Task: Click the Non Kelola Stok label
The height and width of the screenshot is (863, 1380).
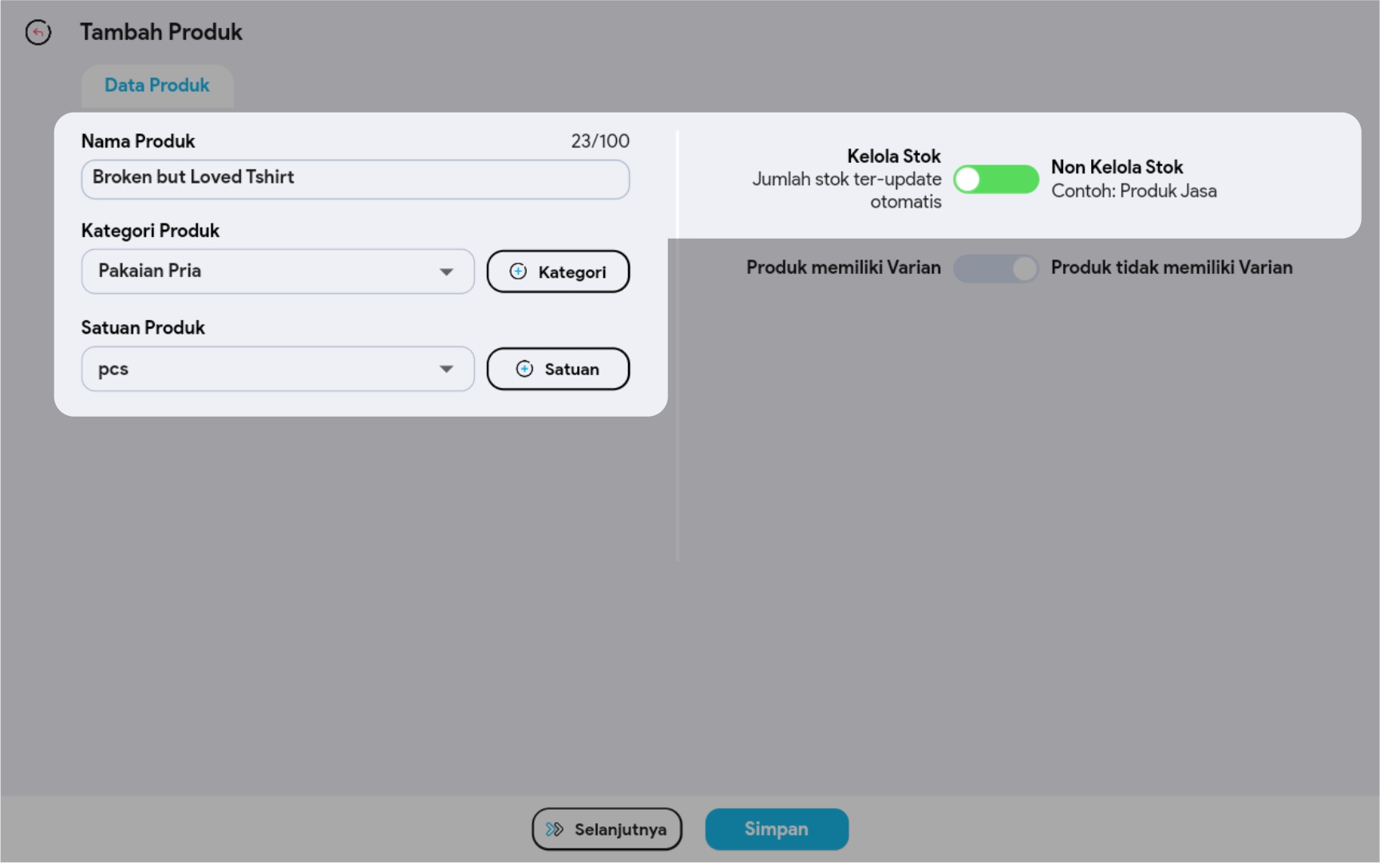Action: pos(1117,167)
